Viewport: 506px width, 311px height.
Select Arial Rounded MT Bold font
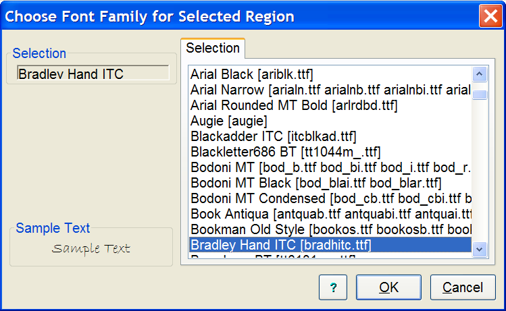[294, 105]
